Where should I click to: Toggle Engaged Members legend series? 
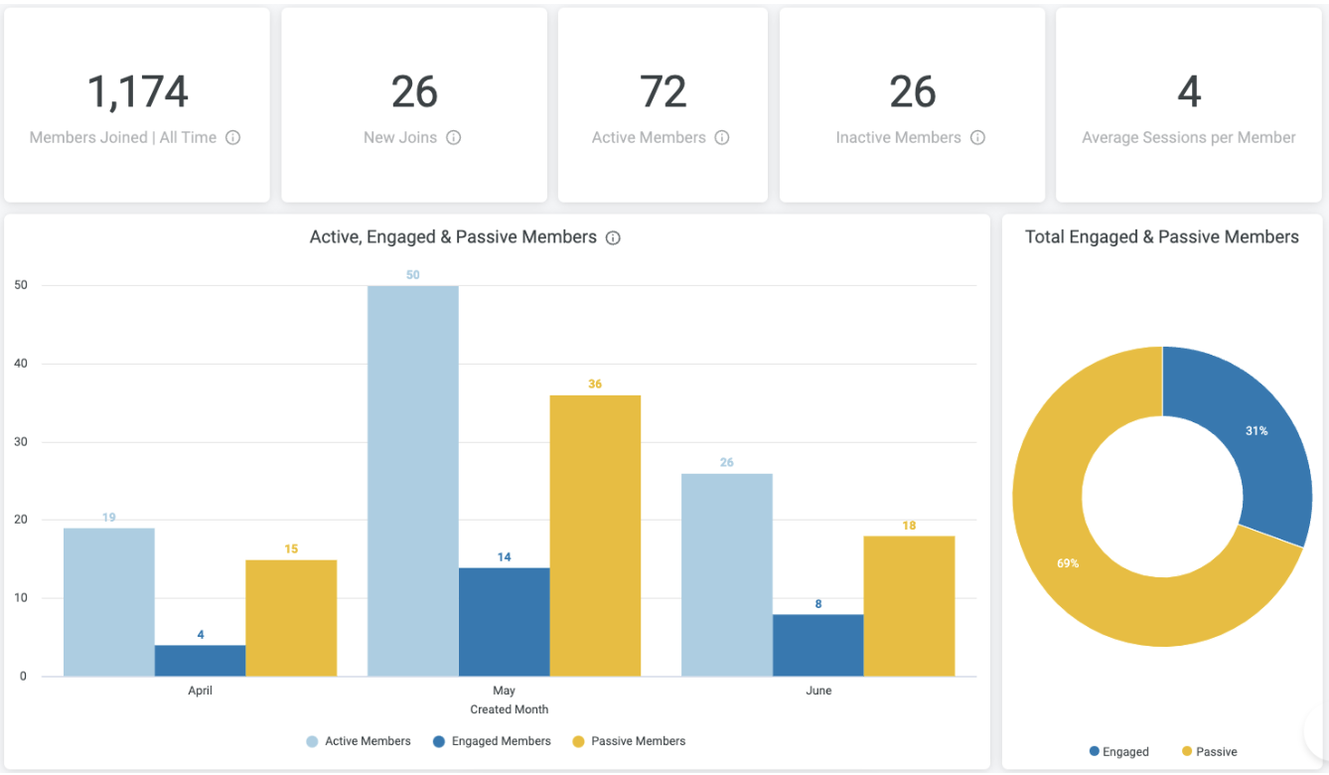(492, 741)
